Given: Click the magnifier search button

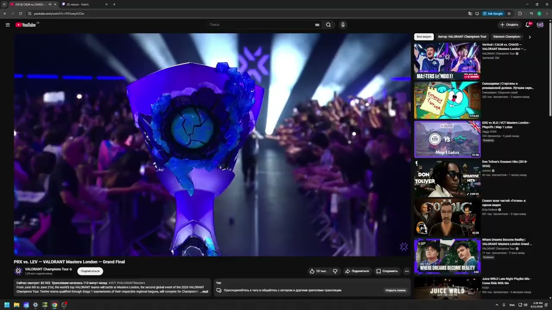Looking at the screenshot, I should click(x=328, y=25).
